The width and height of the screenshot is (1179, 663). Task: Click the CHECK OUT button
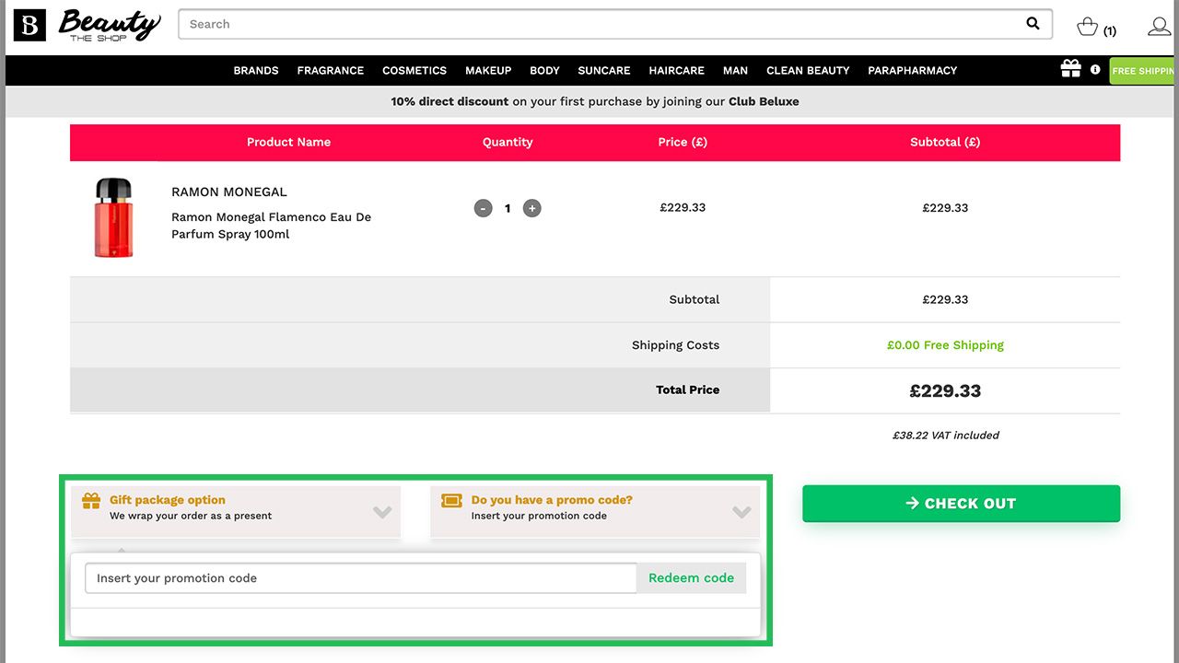pos(961,503)
